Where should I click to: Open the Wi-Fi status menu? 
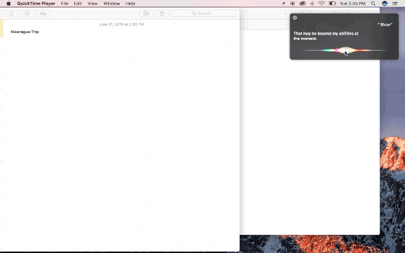321,3
